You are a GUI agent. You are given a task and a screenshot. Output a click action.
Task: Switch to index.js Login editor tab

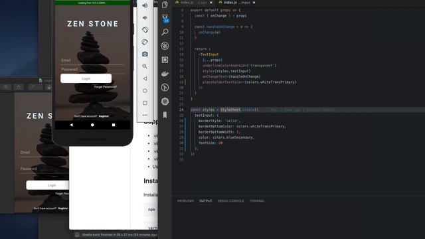click(194, 3)
